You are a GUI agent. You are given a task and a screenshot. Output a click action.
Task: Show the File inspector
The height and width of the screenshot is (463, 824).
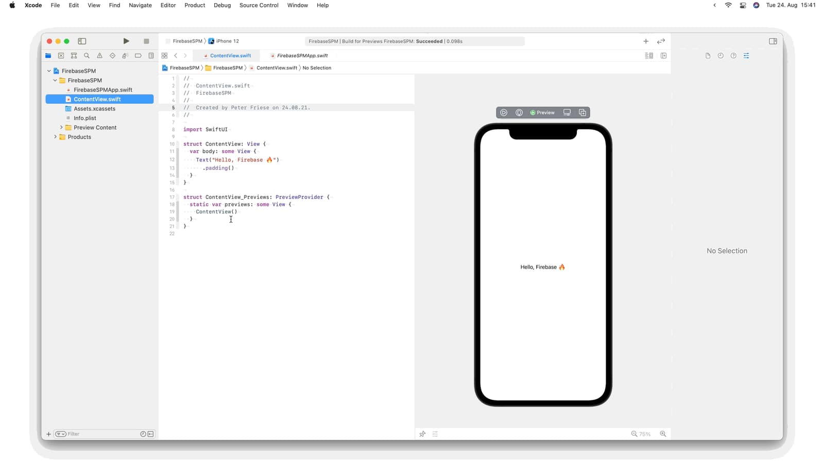point(708,56)
